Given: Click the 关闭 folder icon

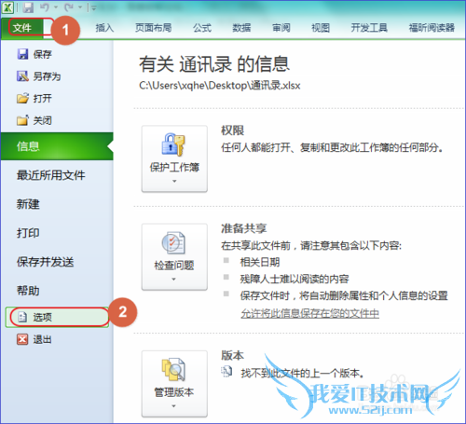Looking at the screenshot, I should coord(22,120).
